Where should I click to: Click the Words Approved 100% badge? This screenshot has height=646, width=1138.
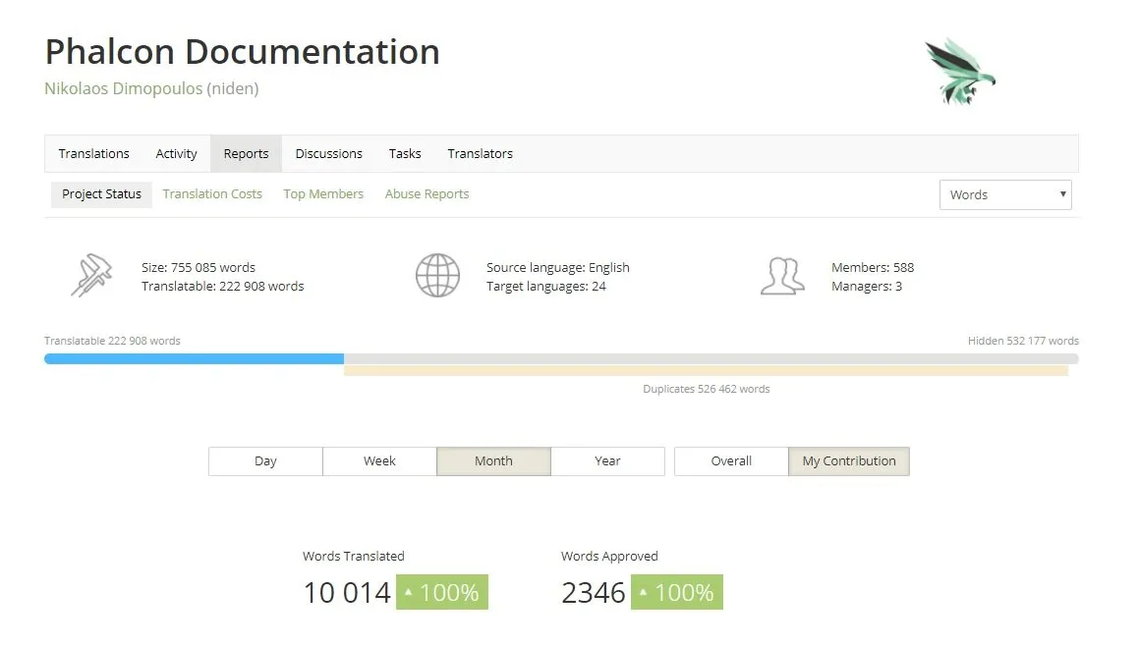point(677,592)
